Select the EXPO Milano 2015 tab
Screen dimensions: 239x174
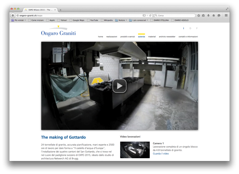(40, 10)
